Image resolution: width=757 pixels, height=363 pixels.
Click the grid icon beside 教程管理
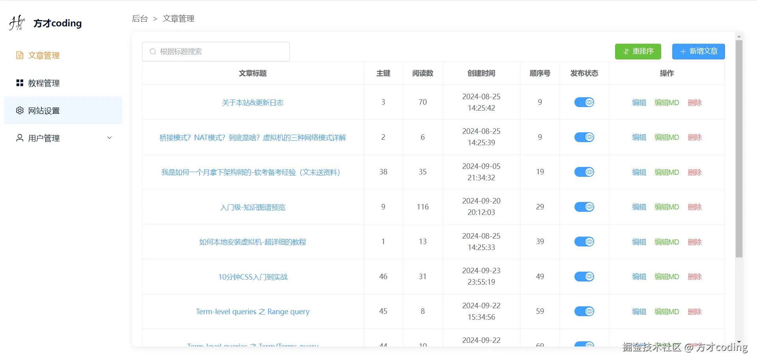tap(20, 83)
